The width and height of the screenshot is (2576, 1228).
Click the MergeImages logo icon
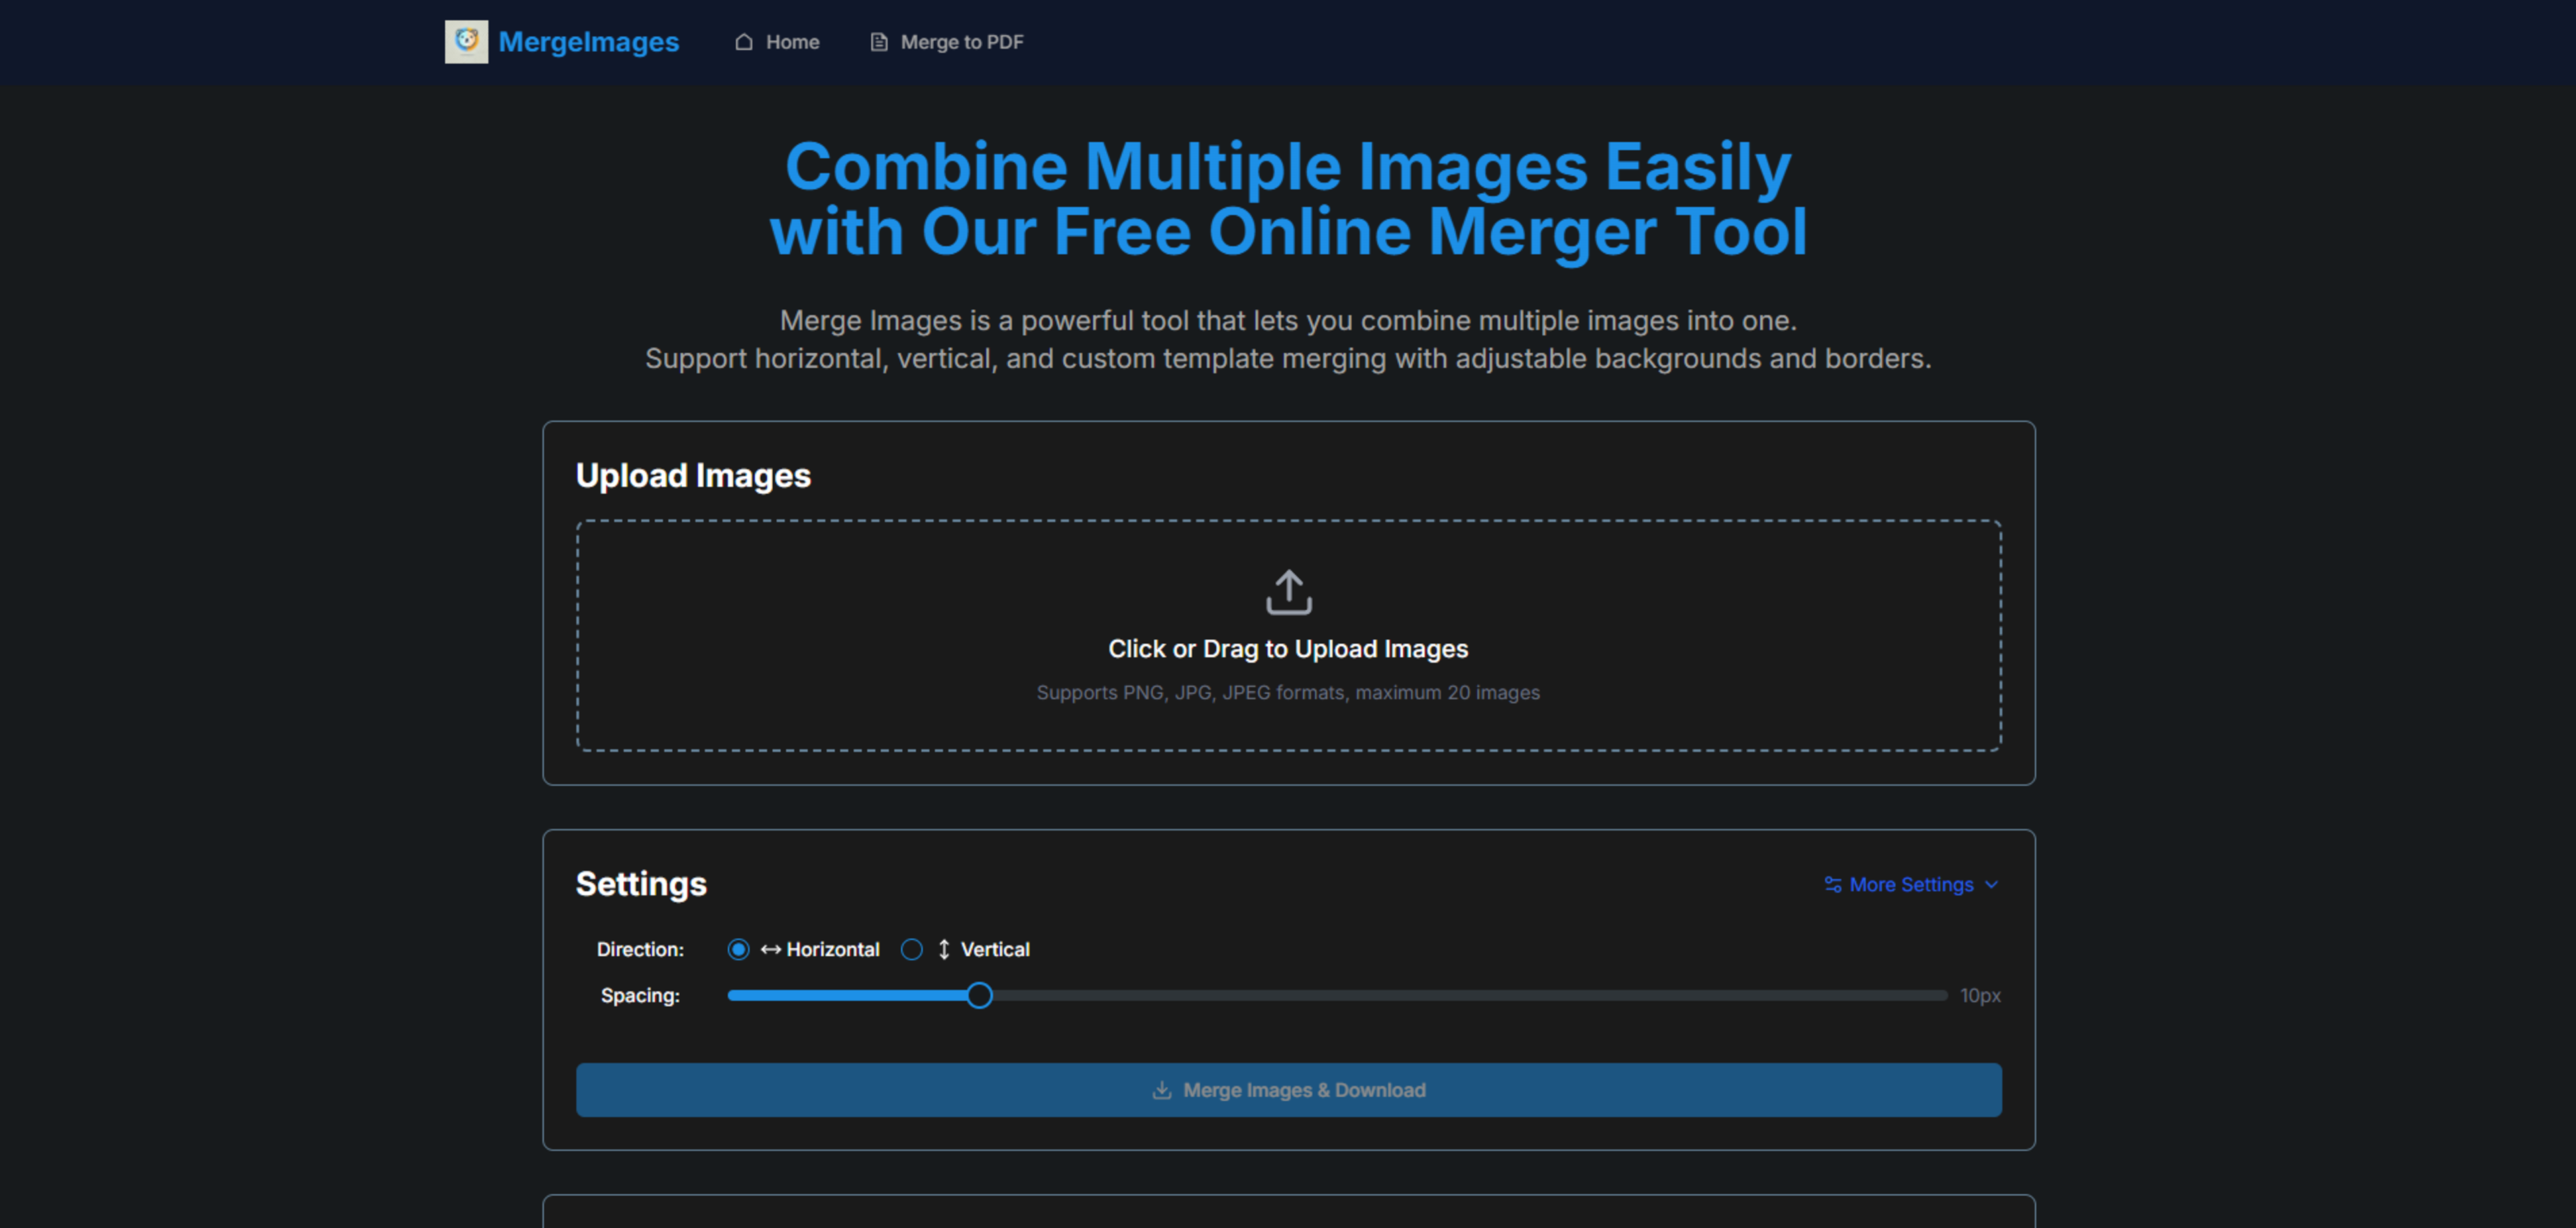(x=466, y=42)
